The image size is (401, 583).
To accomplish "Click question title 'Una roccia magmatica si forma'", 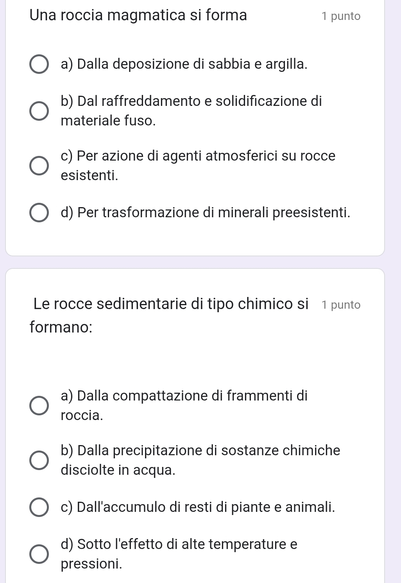I will pos(138,16).
